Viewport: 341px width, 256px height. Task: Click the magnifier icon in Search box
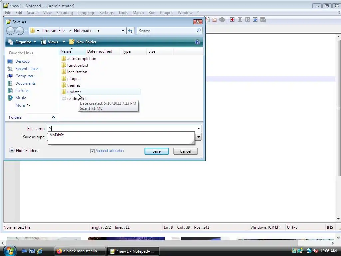(198, 31)
